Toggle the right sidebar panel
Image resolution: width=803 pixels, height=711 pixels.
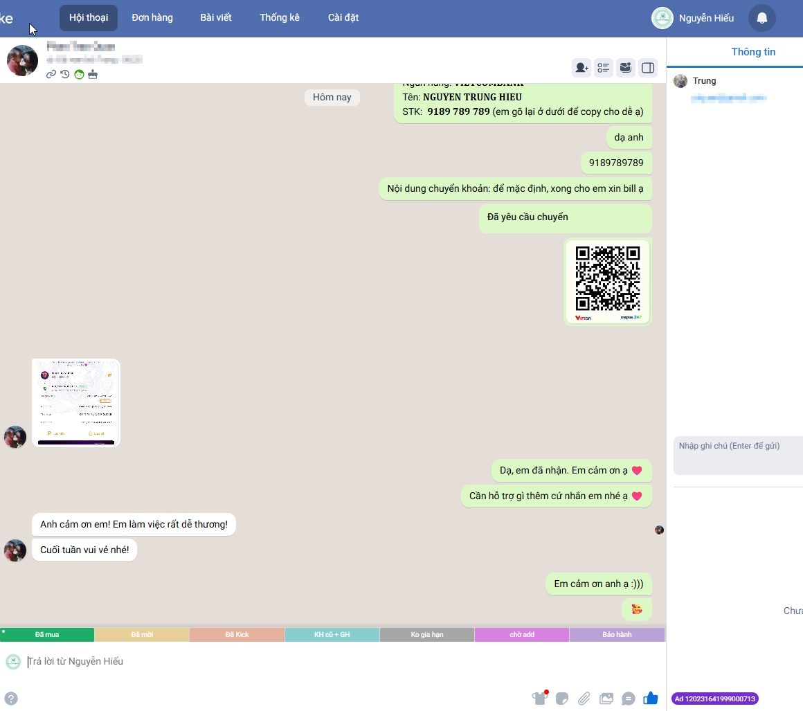[x=648, y=67]
